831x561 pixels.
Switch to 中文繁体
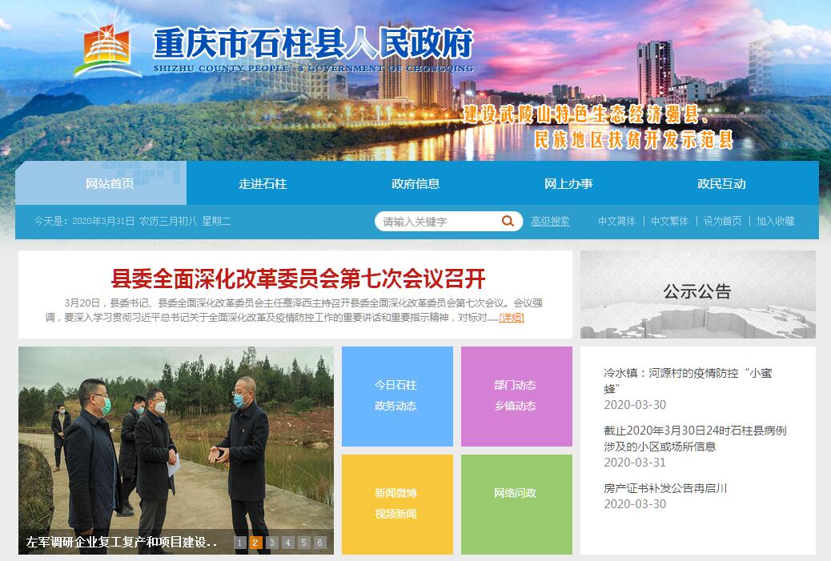click(x=669, y=222)
